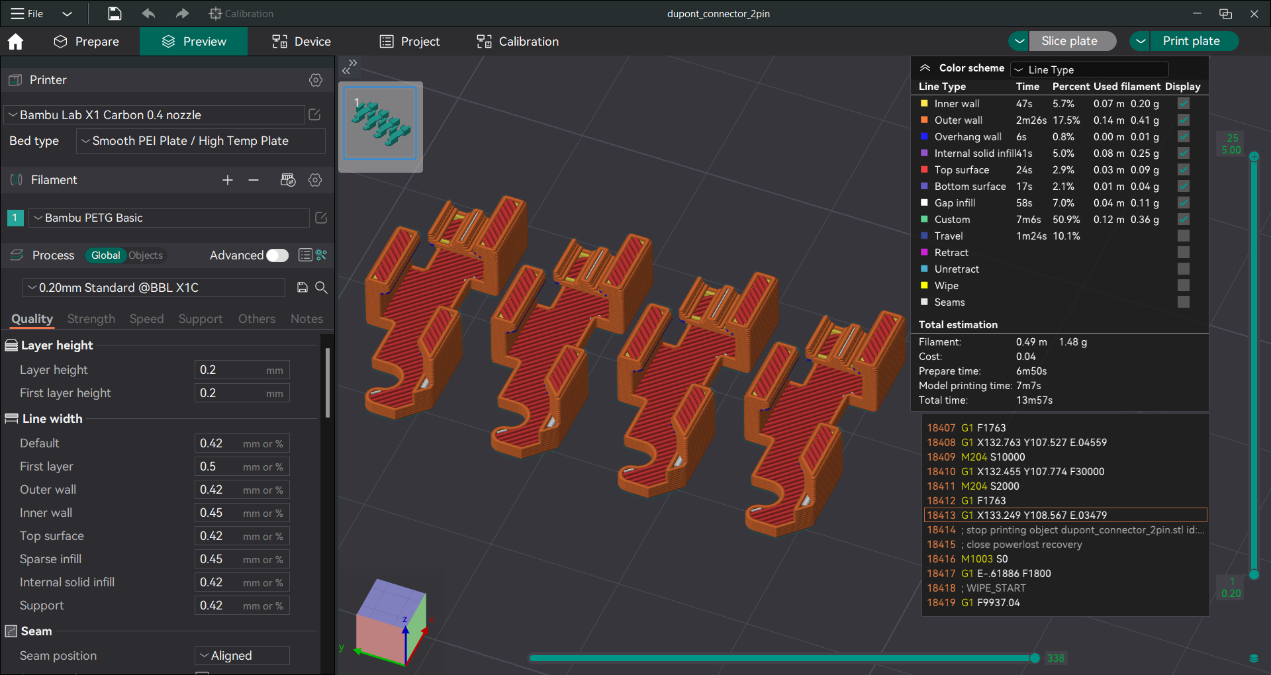This screenshot has height=675, width=1271.
Task: Save the process preset icon
Action: (303, 287)
